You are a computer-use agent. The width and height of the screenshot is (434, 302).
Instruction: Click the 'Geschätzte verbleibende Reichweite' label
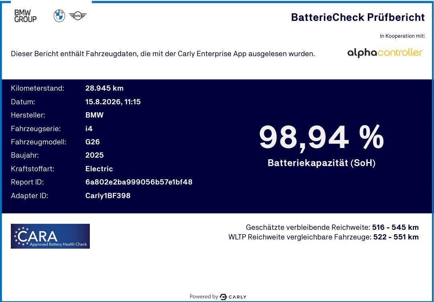point(308,227)
